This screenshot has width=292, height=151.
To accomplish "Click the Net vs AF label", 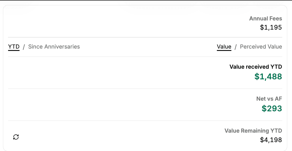I will 269,99.
